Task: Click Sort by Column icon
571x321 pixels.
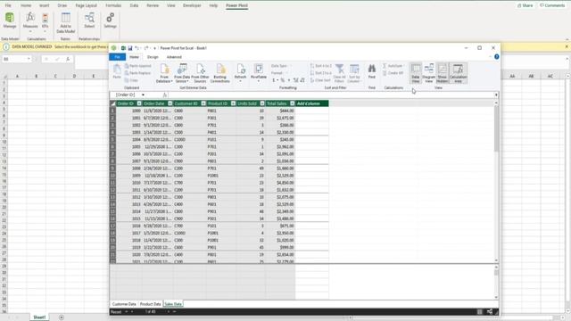Action: point(354,73)
